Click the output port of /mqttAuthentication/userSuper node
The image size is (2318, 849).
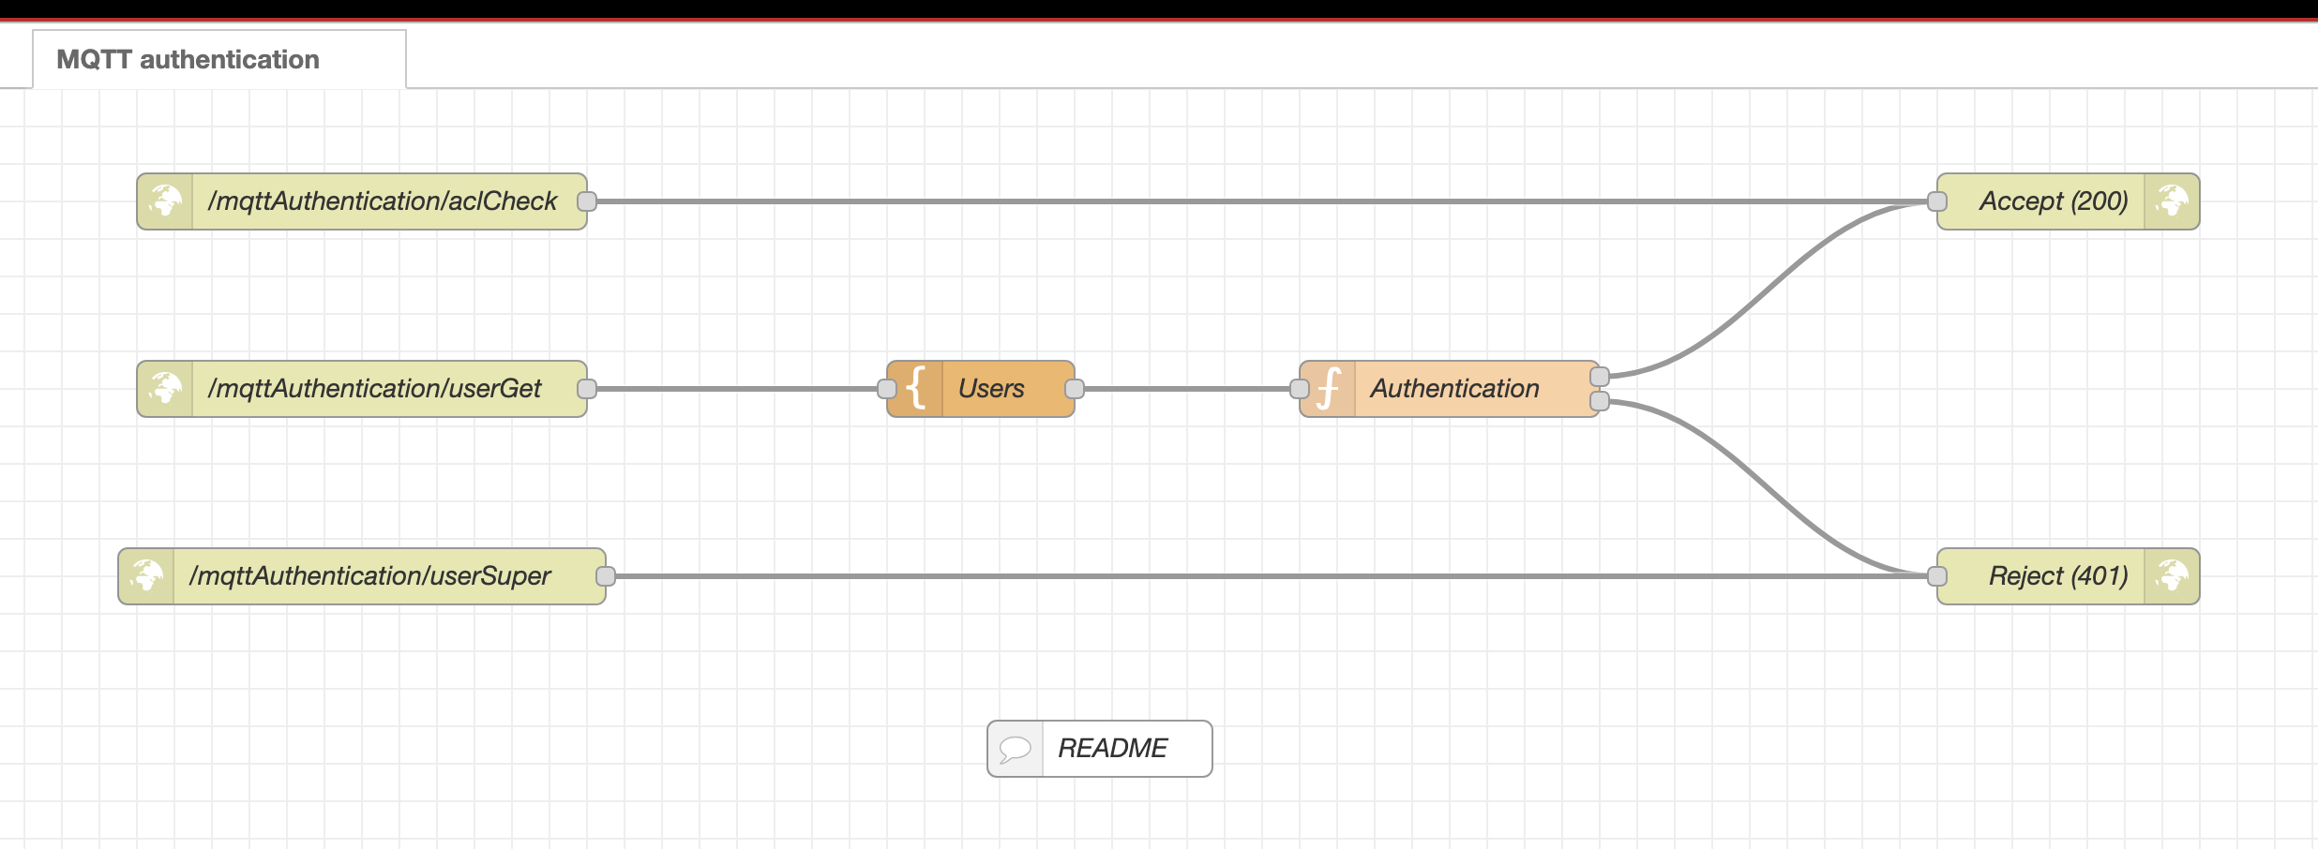[608, 576]
